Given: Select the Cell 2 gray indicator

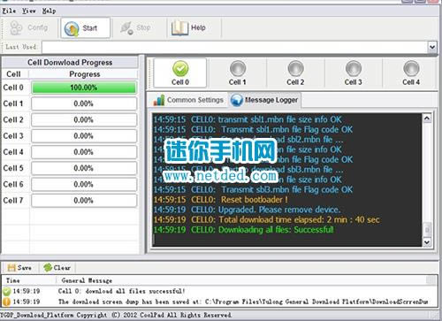Looking at the screenshot, I should 295,68.
